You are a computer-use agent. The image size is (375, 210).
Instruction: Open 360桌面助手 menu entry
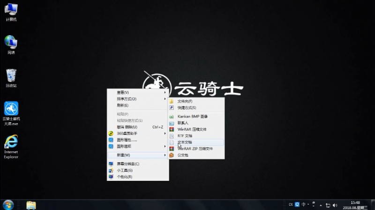click(x=138, y=134)
